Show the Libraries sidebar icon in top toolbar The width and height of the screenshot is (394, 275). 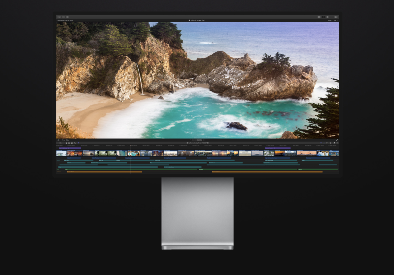tap(59, 17)
